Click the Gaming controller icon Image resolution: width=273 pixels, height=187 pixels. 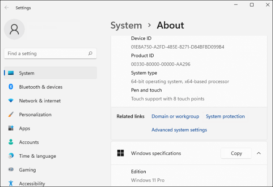[11, 170]
